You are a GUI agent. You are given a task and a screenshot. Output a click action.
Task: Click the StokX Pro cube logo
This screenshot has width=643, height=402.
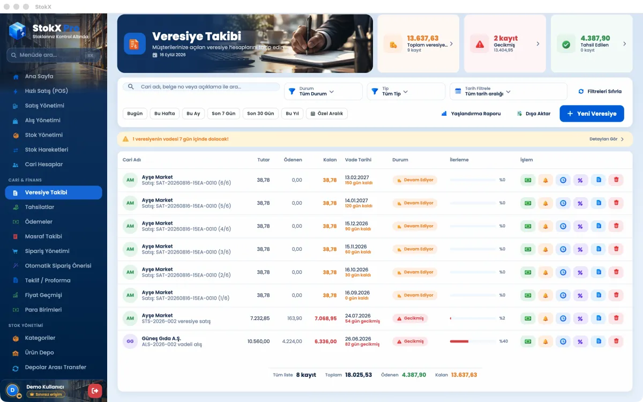coord(18,31)
